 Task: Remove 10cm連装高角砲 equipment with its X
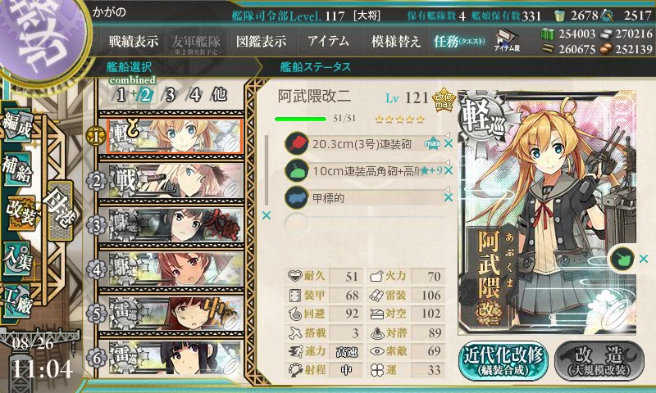(449, 170)
